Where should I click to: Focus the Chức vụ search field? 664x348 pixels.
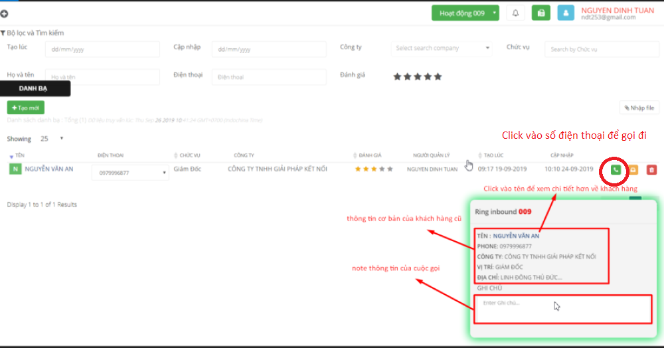(602, 49)
